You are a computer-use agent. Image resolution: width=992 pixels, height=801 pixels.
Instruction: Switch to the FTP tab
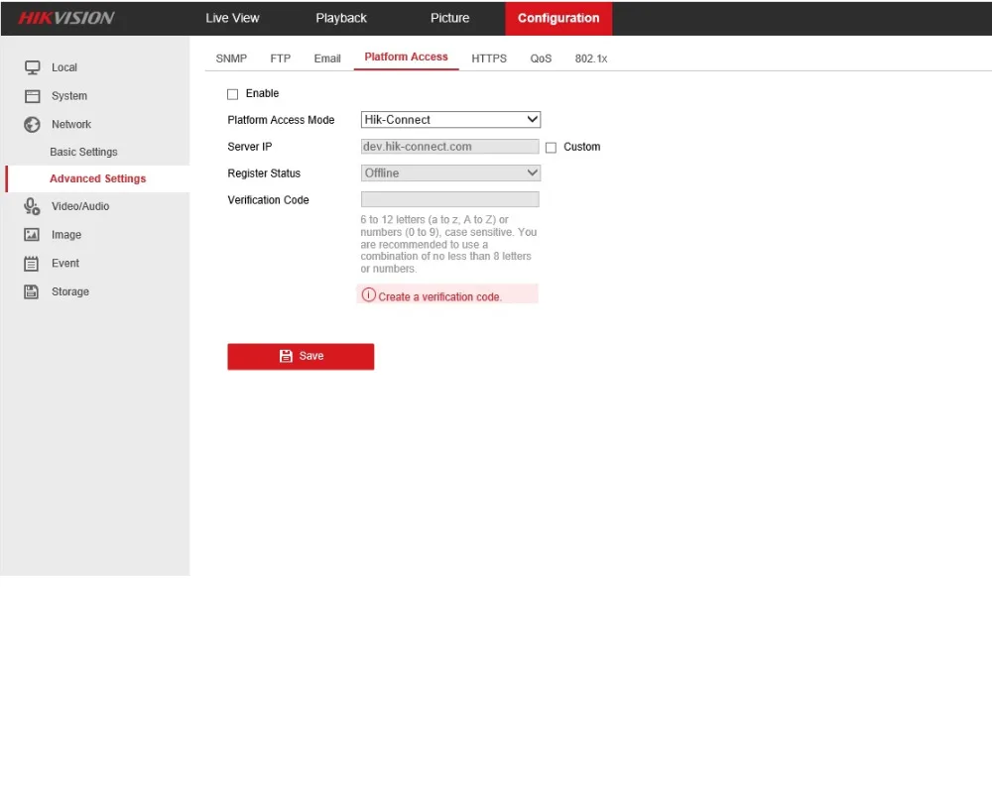pyautogui.click(x=281, y=58)
